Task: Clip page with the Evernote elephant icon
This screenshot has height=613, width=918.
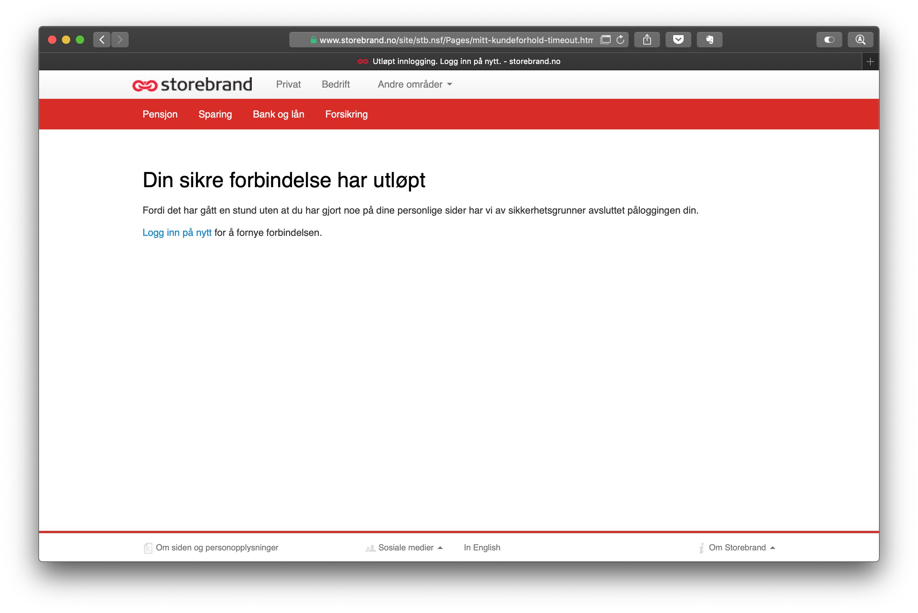Action: (x=709, y=39)
